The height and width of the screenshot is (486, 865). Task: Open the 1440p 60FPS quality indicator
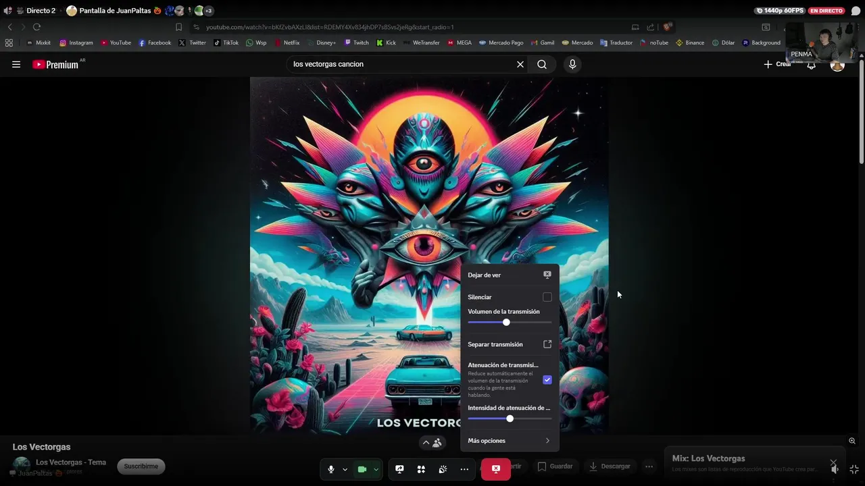(x=781, y=11)
